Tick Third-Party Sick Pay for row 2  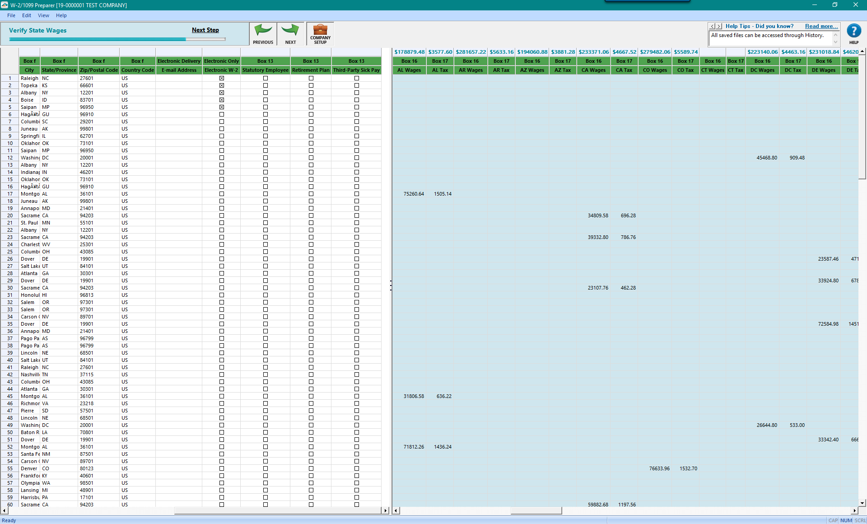[x=357, y=85]
